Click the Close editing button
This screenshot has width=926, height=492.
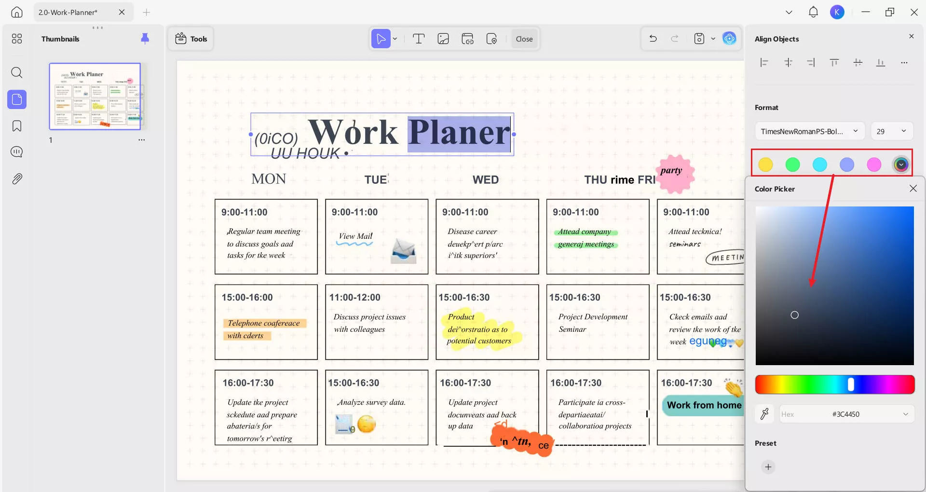524,39
